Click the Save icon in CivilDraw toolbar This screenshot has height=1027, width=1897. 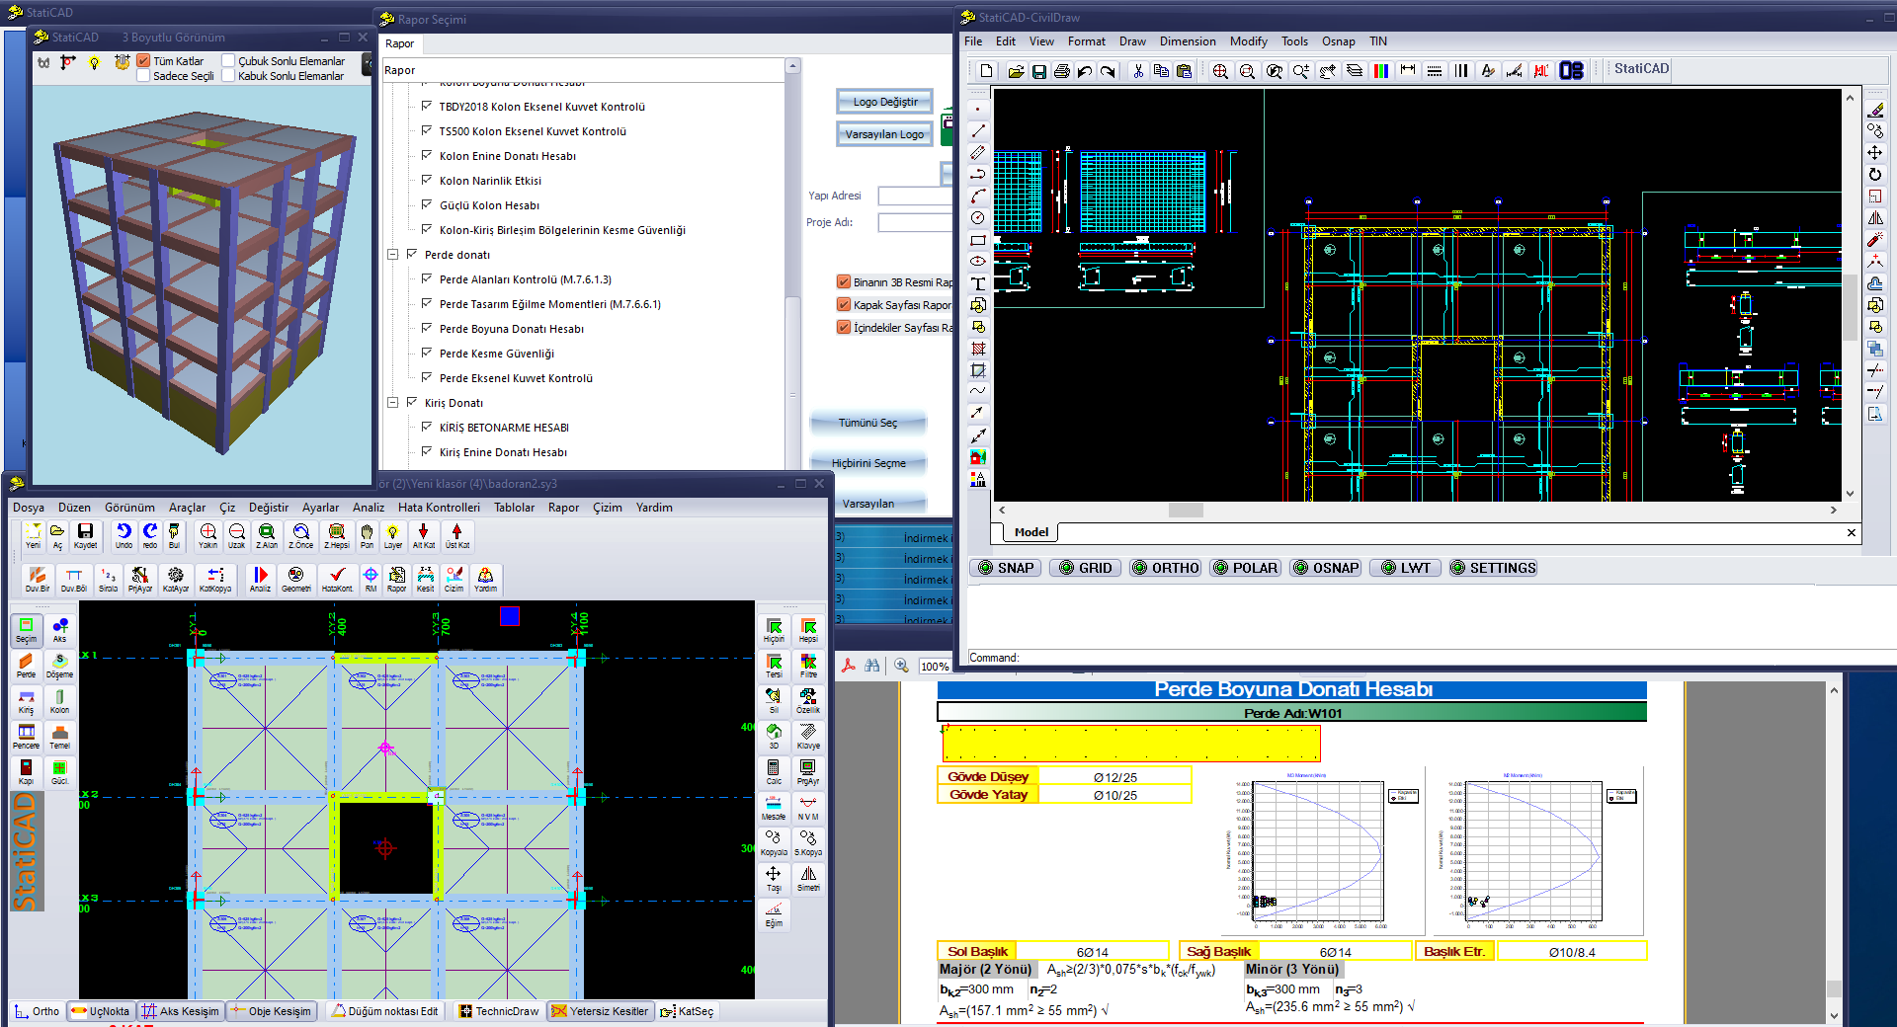pyautogui.click(x=1039, y=71)
